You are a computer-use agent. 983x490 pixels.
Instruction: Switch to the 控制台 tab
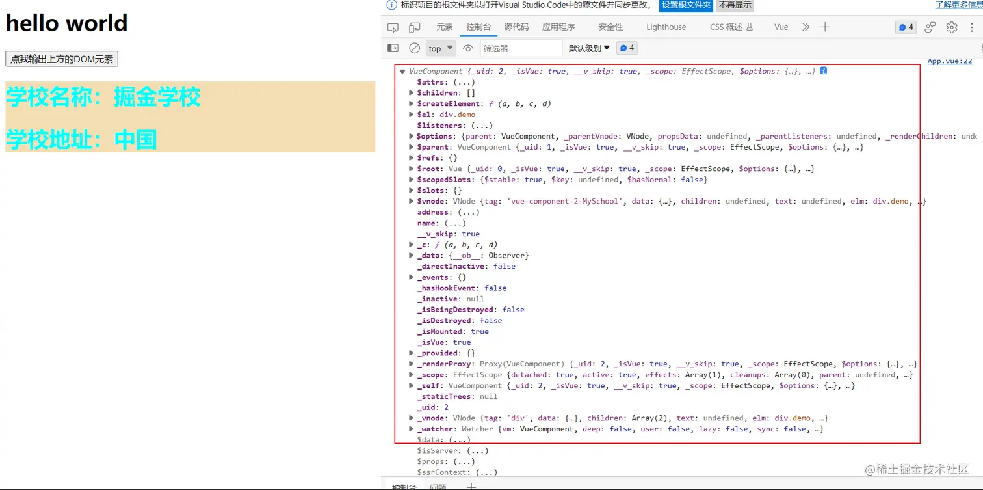pyautogui.click(x=478, y=27)
